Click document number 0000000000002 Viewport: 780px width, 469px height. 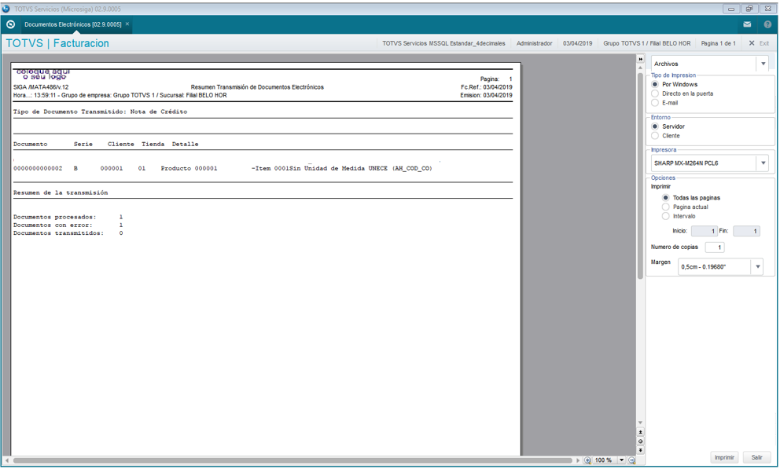coord(38,168)
